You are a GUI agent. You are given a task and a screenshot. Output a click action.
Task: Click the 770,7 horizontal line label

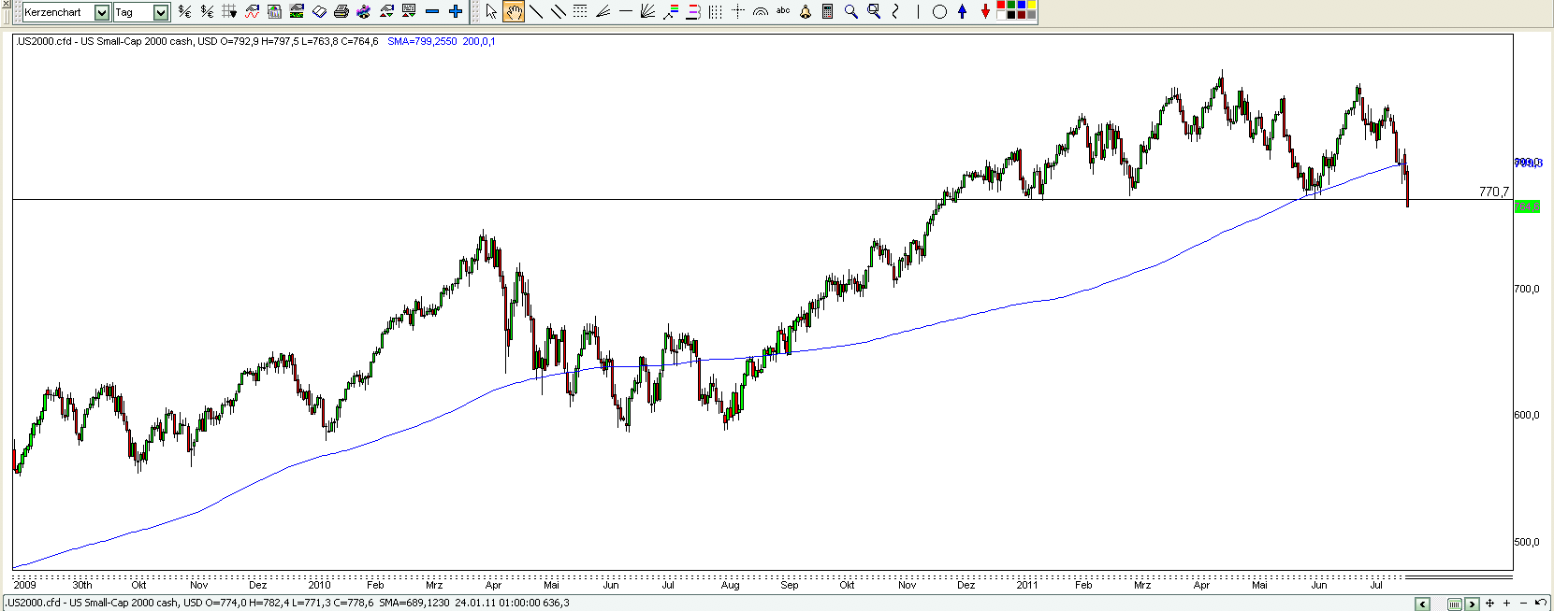(x=1494, y=192)
